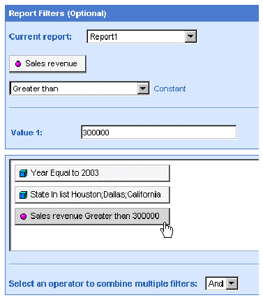This screenshot has height=300, width=263.
Task: Click the pink dot on Sales revenue Greater than filter
Action: pyautogui.click(x=23, y=216)
